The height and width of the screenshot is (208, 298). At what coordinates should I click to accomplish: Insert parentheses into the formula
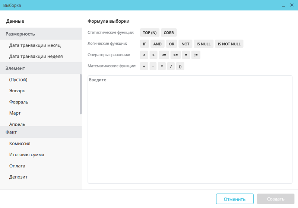(180, 66)
